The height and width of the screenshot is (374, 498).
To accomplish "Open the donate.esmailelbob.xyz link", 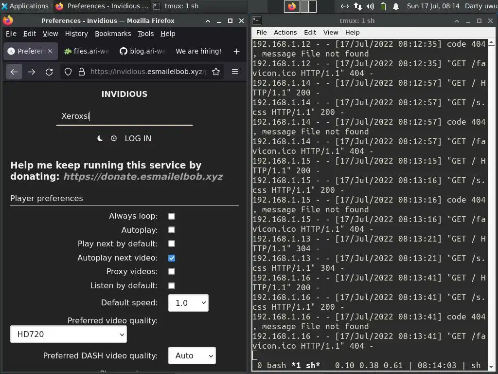I will 143,176.
